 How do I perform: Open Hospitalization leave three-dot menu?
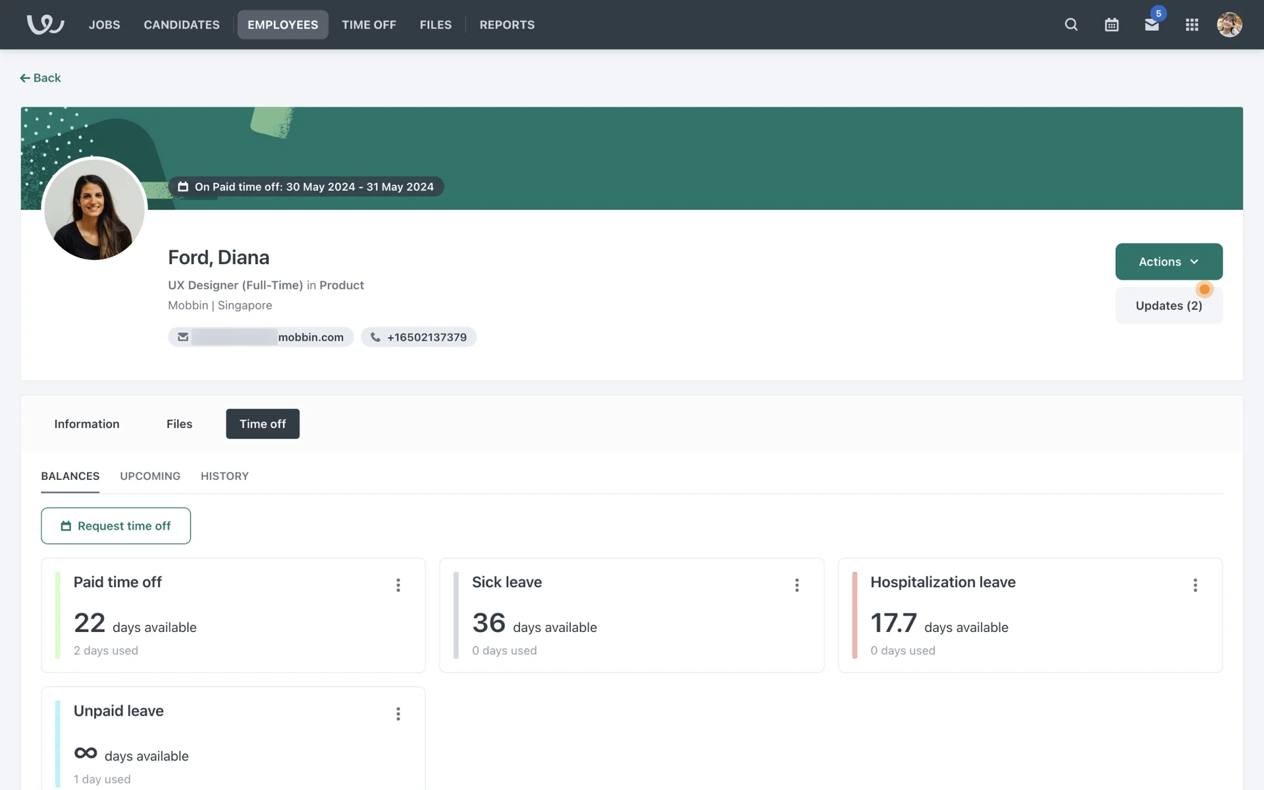pyautogui.click(x=1195, y=585)
